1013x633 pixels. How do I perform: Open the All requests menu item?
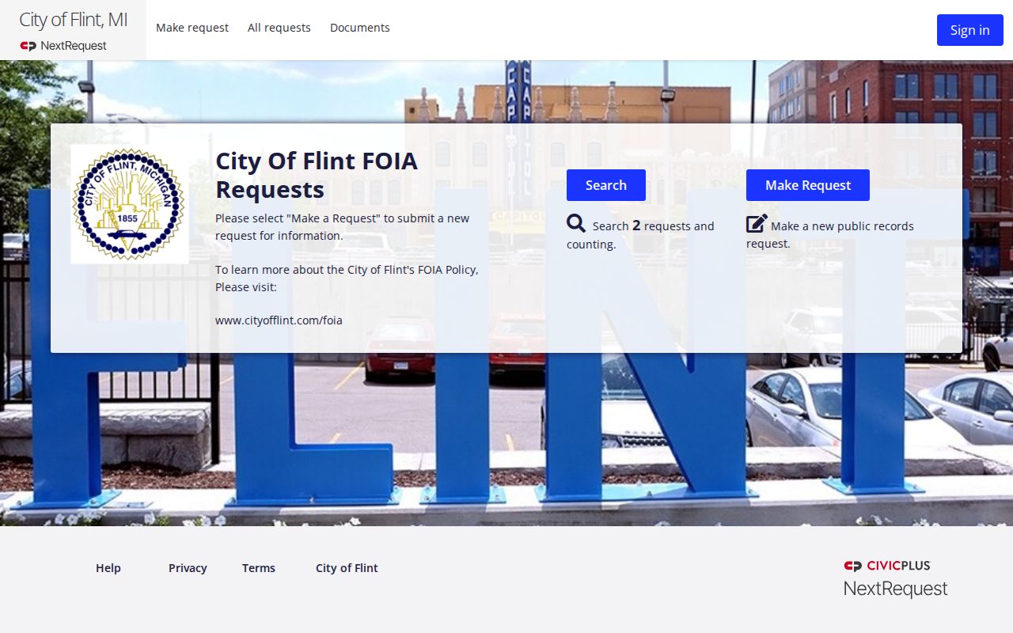(279, 28)
